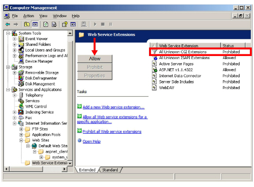
Task: Click the Device Manager tree icon
Action: [x=21, y=61]
